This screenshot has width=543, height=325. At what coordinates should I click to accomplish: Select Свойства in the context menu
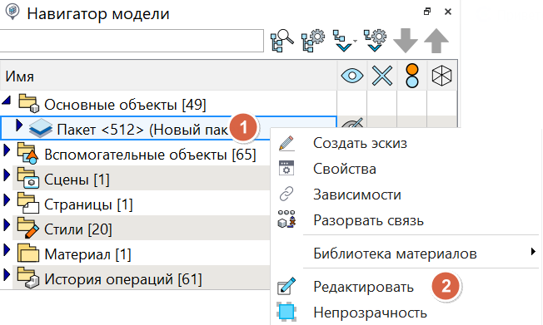345,169
